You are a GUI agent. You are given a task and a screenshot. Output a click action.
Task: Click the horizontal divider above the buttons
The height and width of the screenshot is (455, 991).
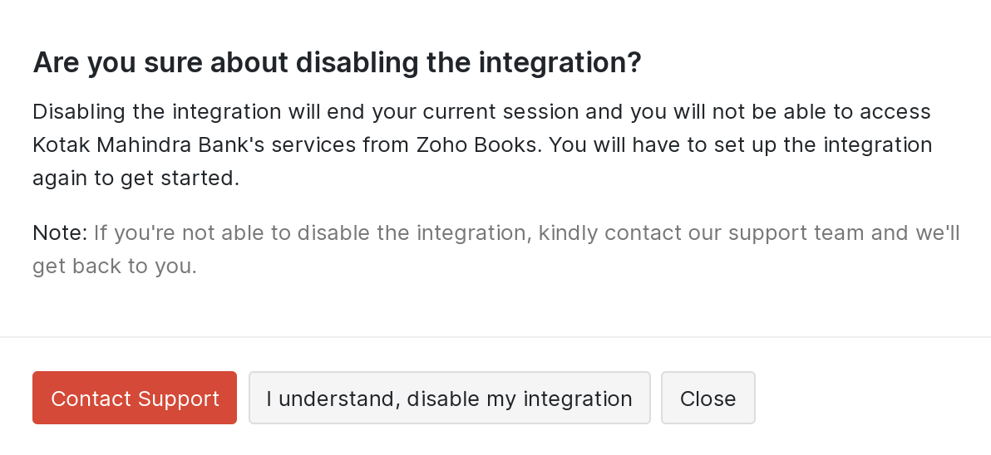495,337
